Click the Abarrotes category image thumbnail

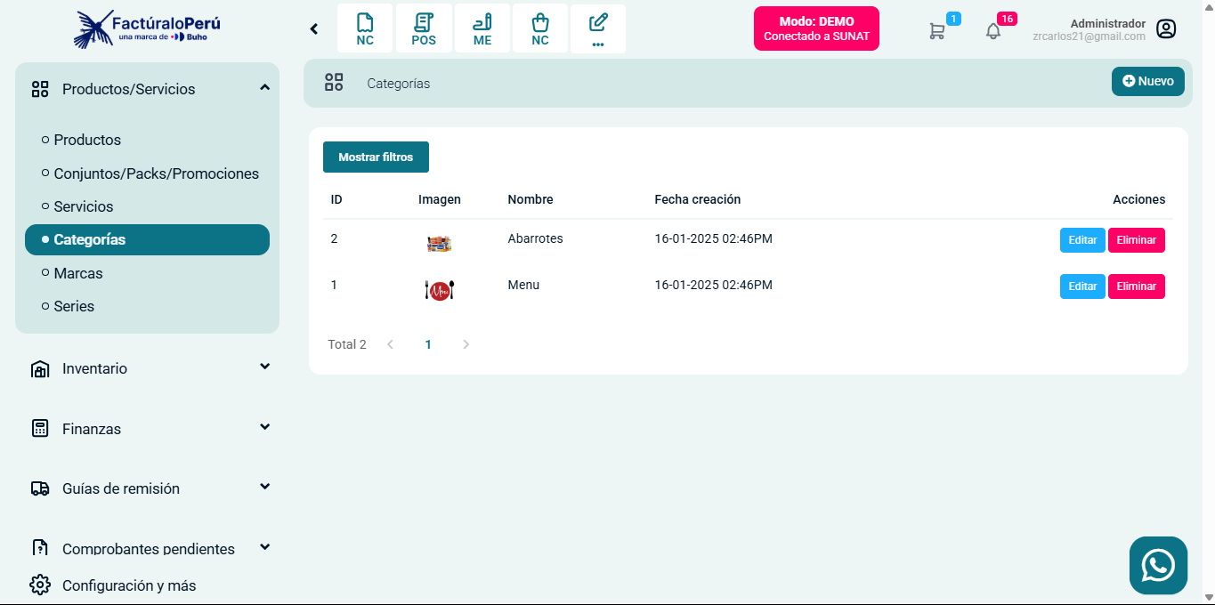click(x=439, y=243)
